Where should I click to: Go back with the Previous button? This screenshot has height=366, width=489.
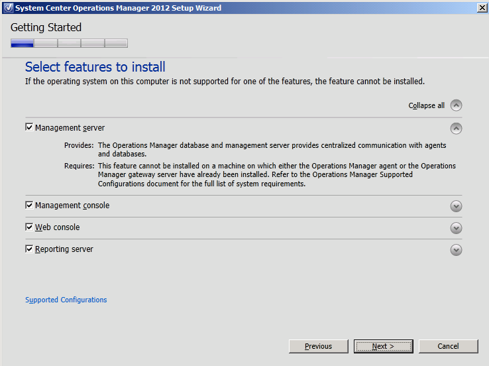[x=319, y=346]
